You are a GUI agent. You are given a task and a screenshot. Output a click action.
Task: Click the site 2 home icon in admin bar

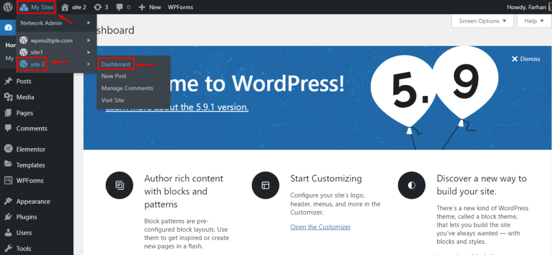point(65,7)
